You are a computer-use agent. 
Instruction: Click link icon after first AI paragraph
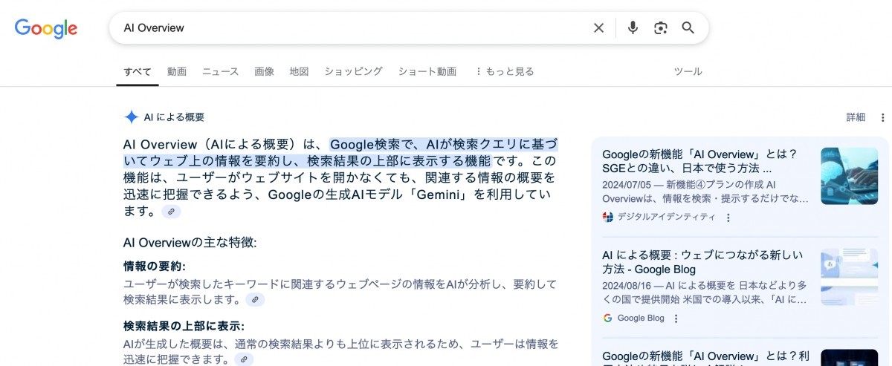(x=171, y=212)
